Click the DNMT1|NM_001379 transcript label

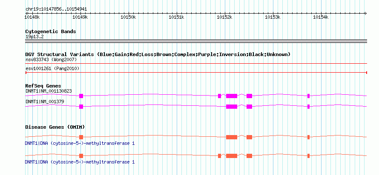pyautogui.click(x=45, y=102)
